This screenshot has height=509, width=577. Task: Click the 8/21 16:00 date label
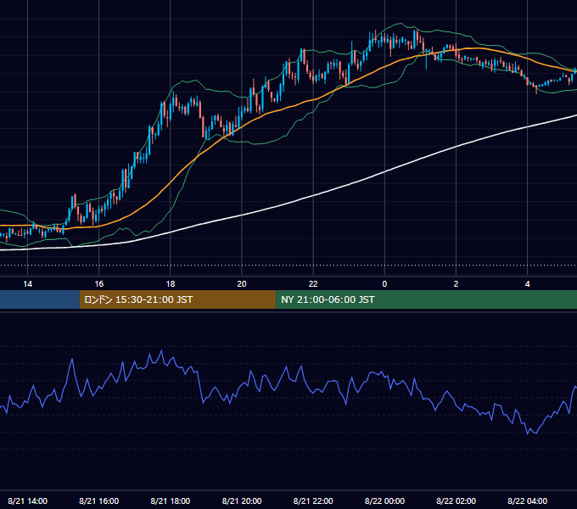[x=99, y=501]
